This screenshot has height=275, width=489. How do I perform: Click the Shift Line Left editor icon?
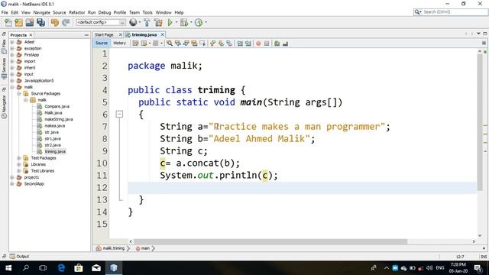[240, 44]
